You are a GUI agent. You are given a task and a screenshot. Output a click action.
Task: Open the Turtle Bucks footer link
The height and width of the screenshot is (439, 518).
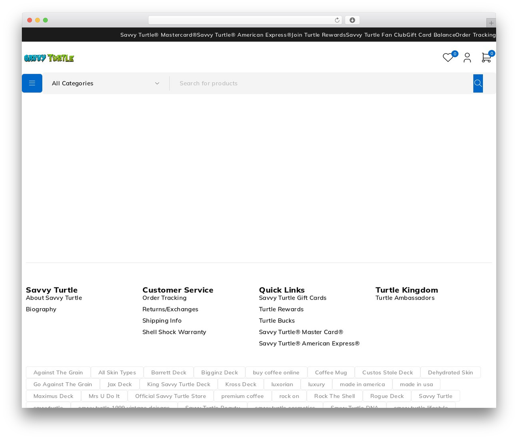[277, 321]
